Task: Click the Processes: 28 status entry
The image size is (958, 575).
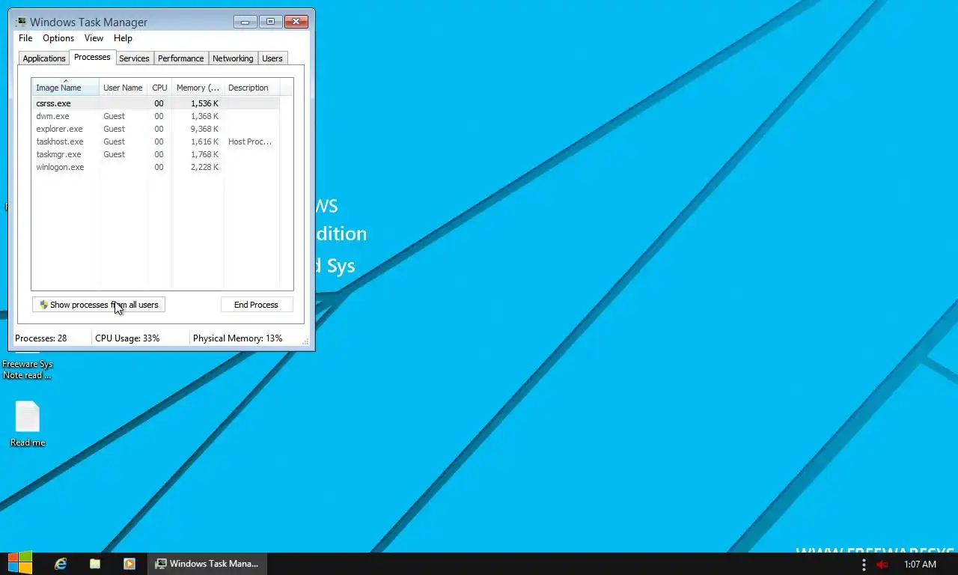Action: coord(41,338)
